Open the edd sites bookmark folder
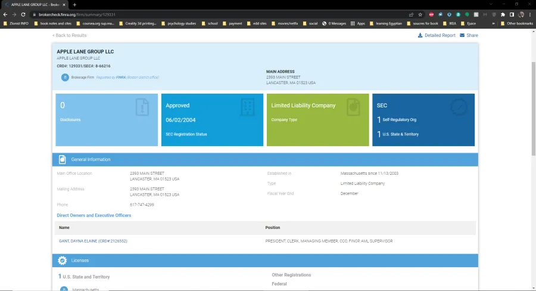 [x=256, y=24]
